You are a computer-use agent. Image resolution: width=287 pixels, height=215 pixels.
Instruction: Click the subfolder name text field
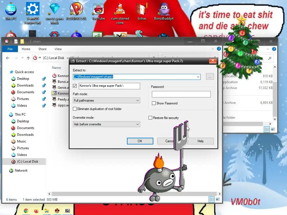110,86
